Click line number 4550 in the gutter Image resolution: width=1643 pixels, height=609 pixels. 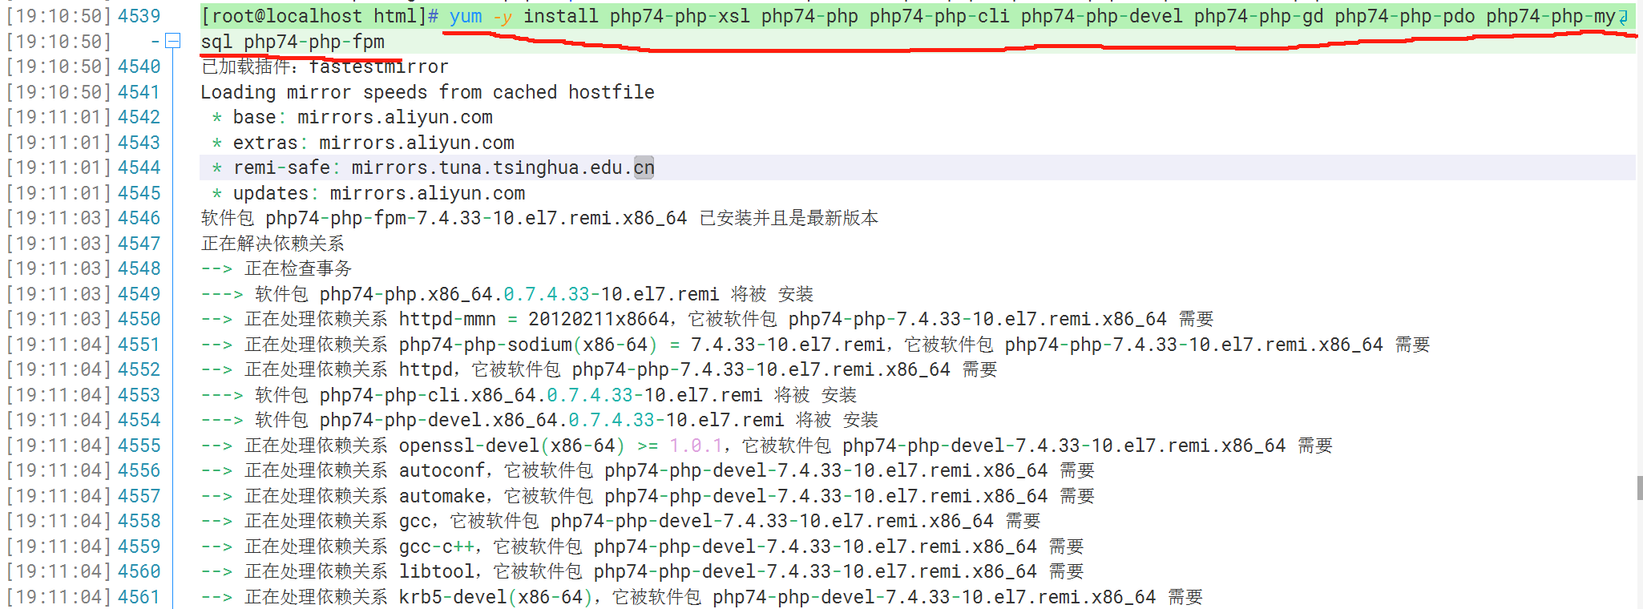pyautogui.click(x=139, y=319)
